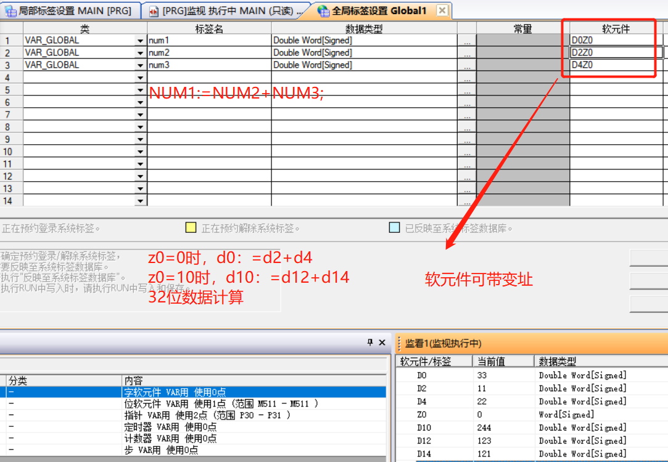
Task: Select the num2 label name cell
Action: tap(209, 53)
